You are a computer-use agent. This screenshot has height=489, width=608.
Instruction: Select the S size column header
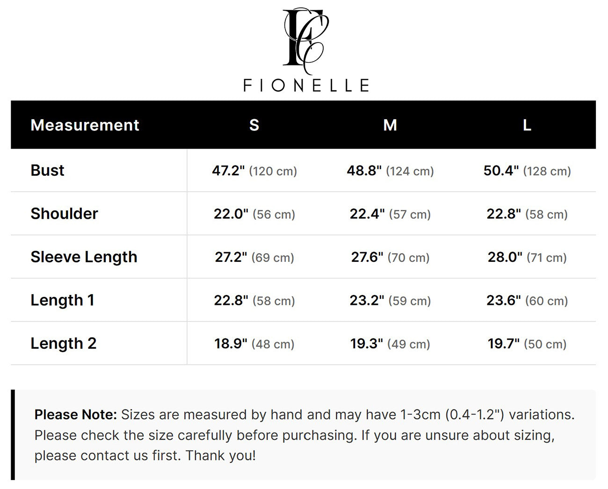pos(254,125)
